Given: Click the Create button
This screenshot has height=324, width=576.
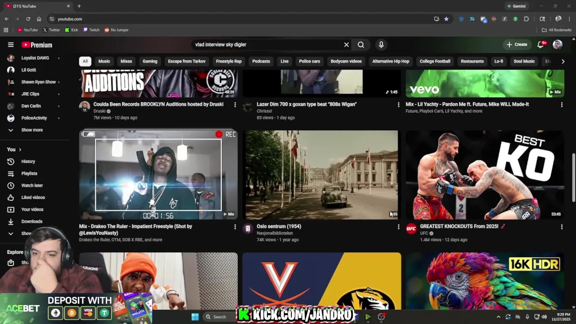Looking at the screenshot, I should pos(516,45).
